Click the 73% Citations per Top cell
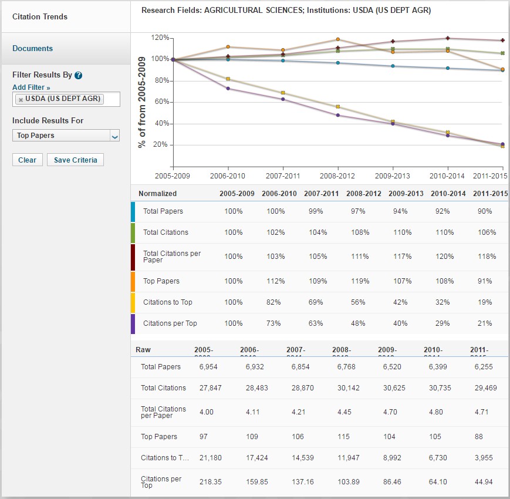510x499 pixels. pyautogui.click(x=273, y=323)
